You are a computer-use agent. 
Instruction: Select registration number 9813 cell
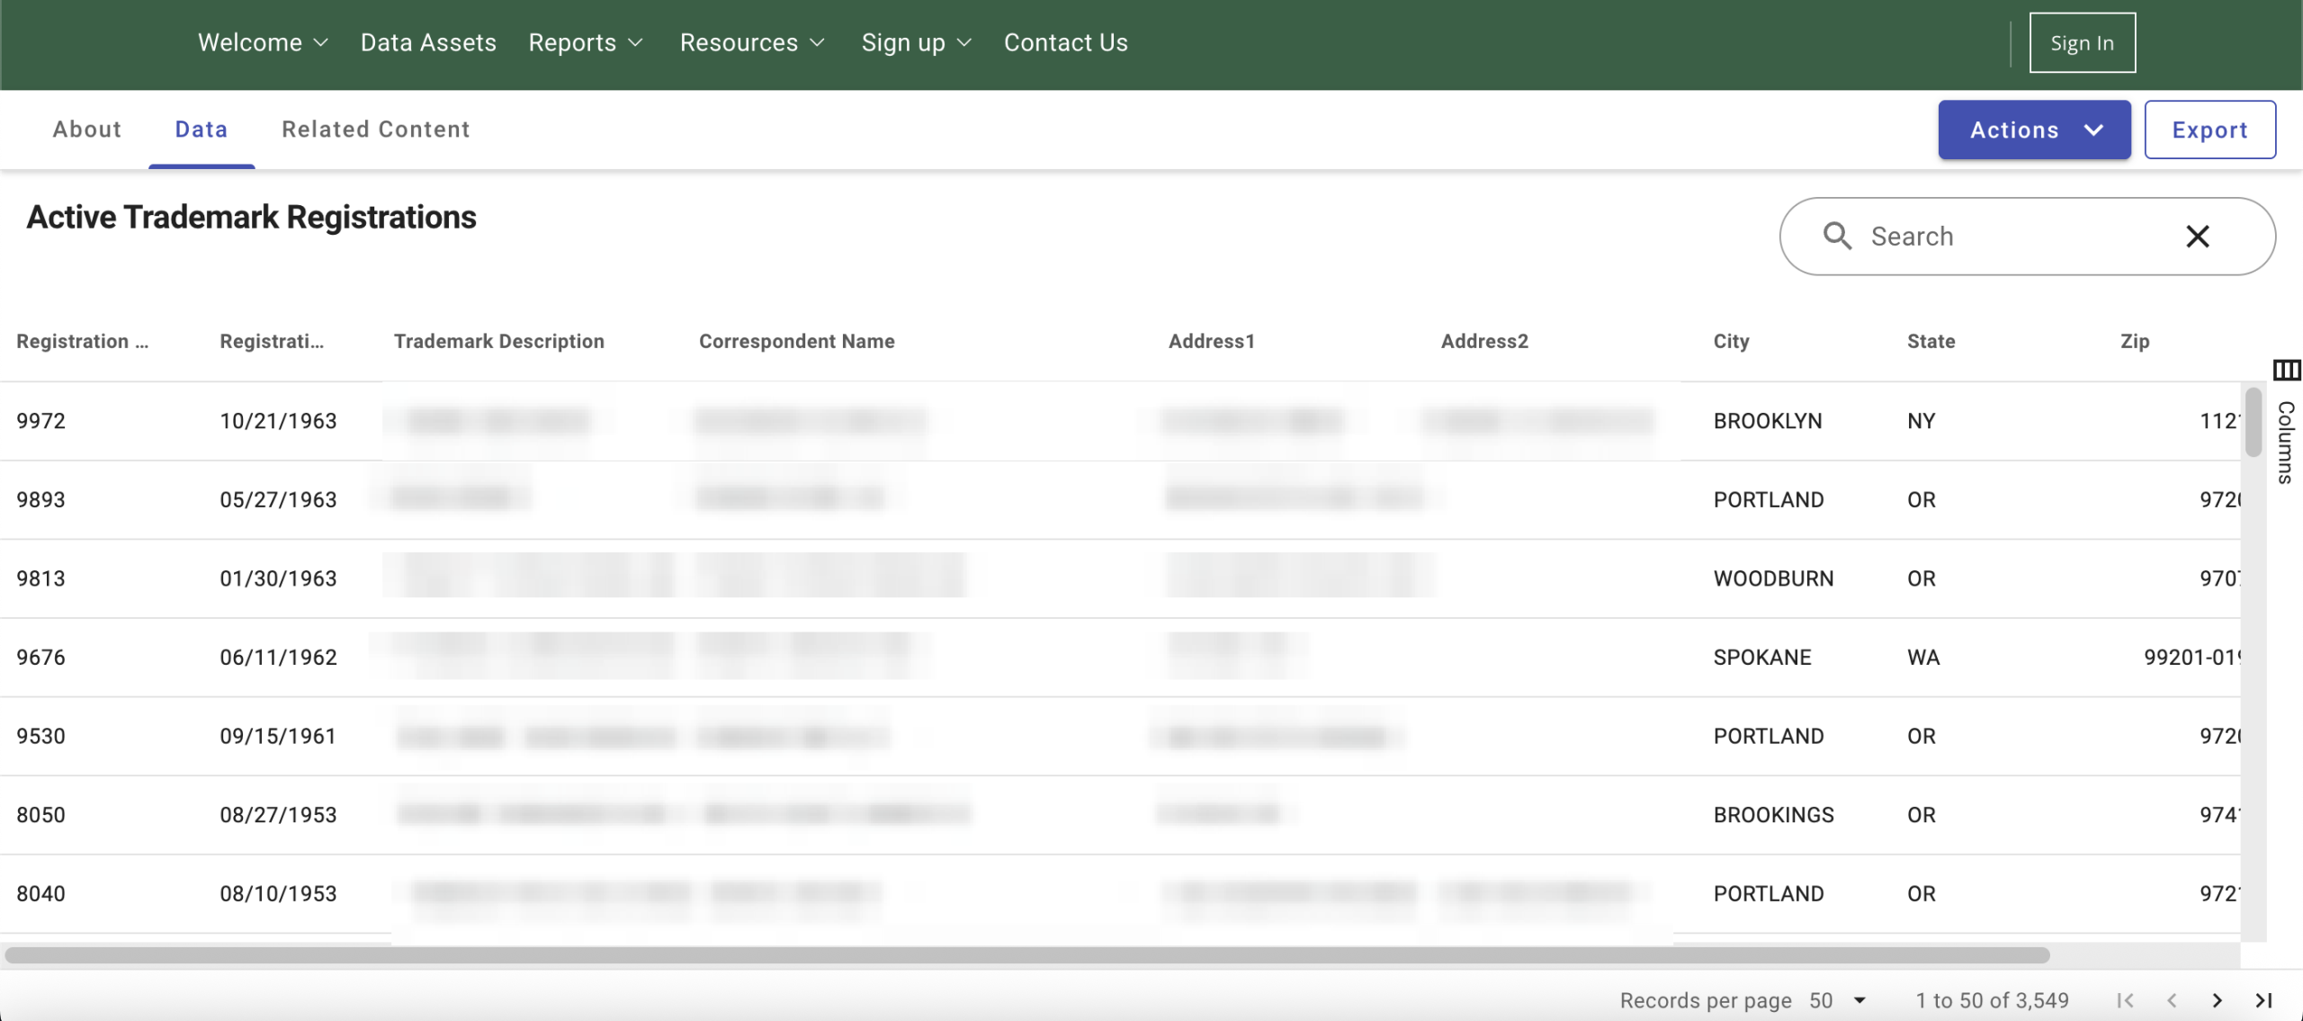point(40,578)
